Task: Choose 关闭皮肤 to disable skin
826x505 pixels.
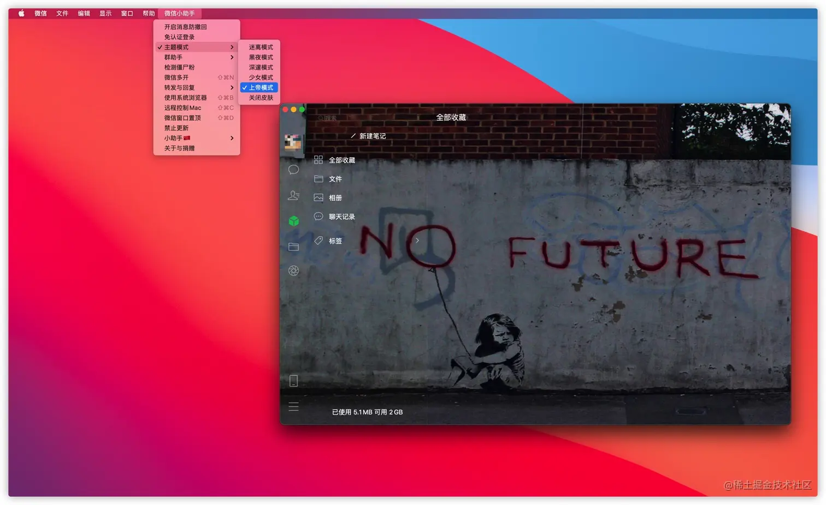Action: [x=259, y=98]
